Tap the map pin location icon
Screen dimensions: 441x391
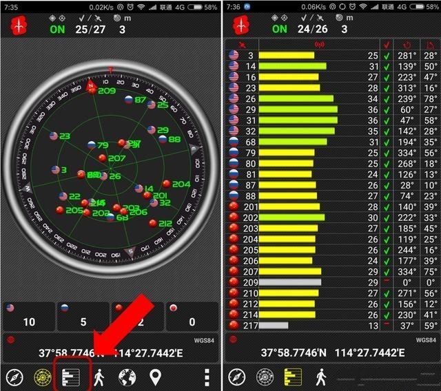155,377
